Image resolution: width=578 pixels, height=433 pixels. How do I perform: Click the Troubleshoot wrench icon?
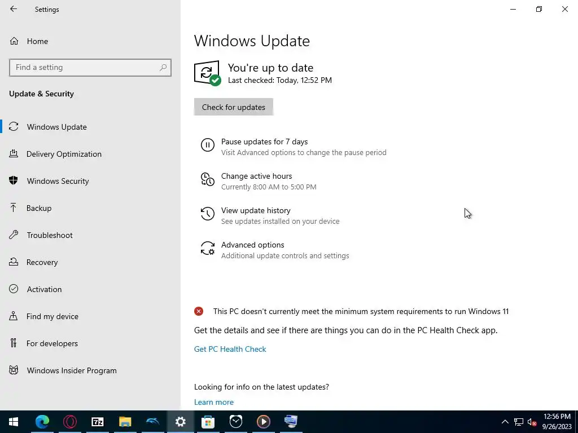[x=14, y=235]
